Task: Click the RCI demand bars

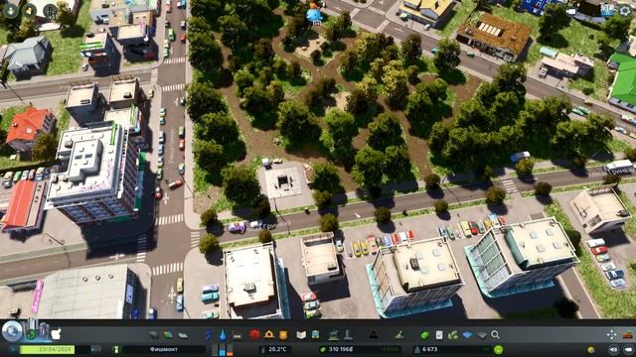Action: click(223, 350)
